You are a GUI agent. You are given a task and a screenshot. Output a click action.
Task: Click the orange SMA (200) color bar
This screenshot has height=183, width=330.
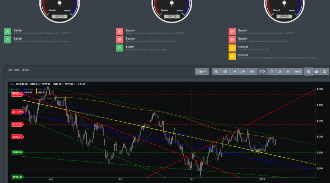click(36, 91)
